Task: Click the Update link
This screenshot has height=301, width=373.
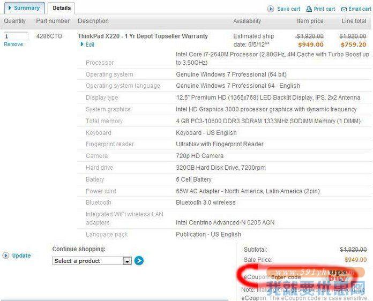Action: [x=21, y=255]
